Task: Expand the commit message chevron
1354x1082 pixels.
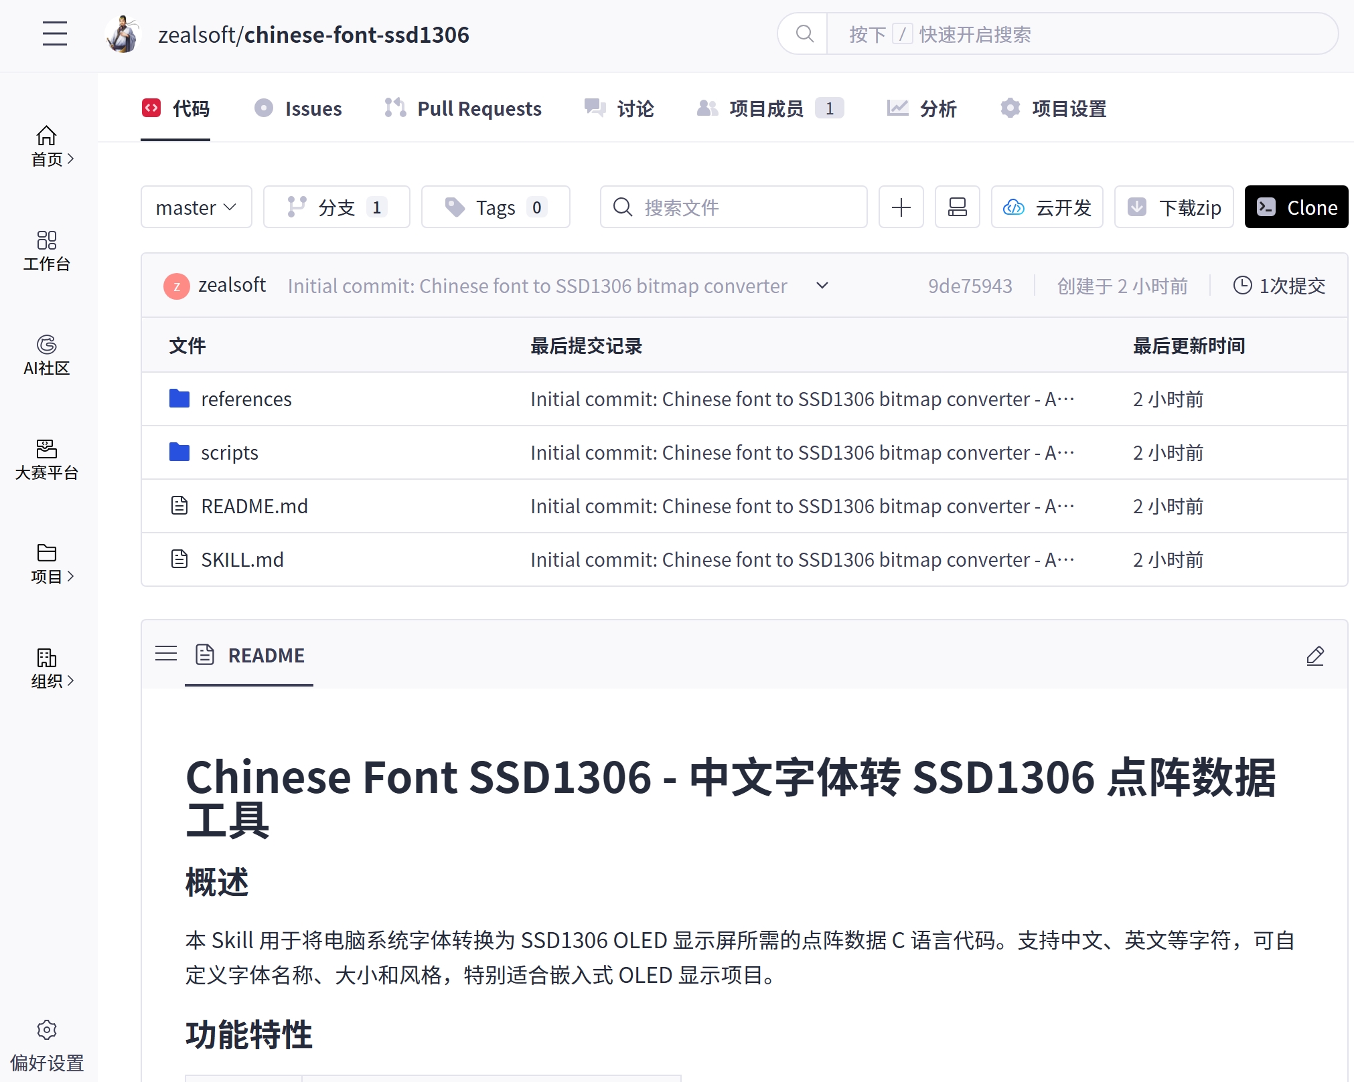Action: tap(822, 286)
